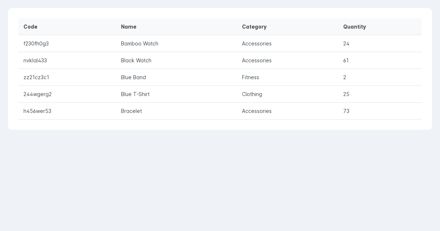Click the quantity value 24

click(346, 44)
